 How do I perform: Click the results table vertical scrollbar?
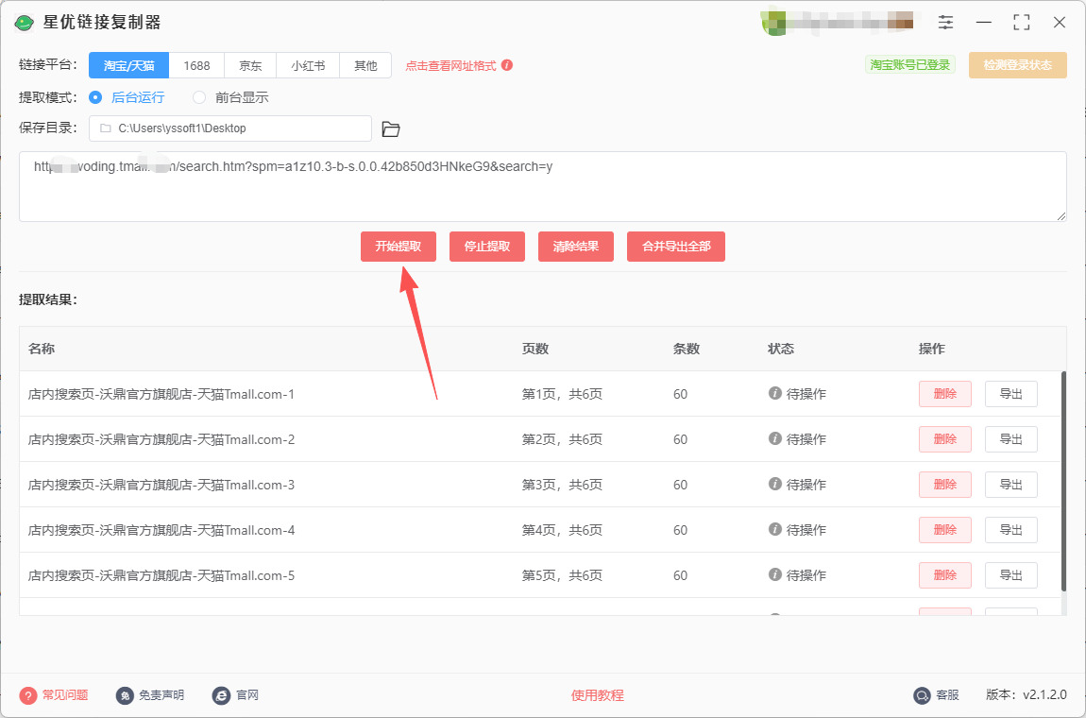(1064, 482)
